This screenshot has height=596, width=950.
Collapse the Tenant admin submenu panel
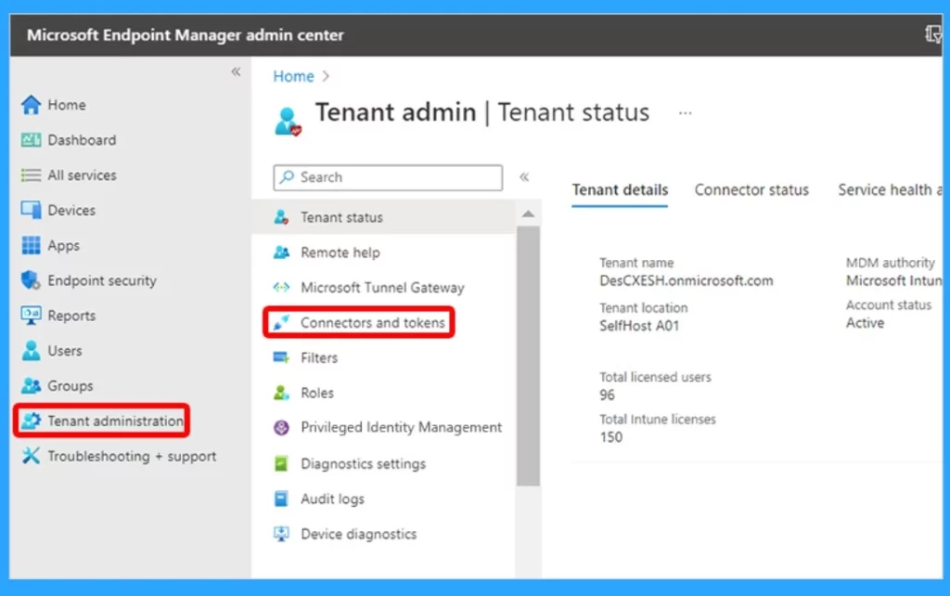525,177
